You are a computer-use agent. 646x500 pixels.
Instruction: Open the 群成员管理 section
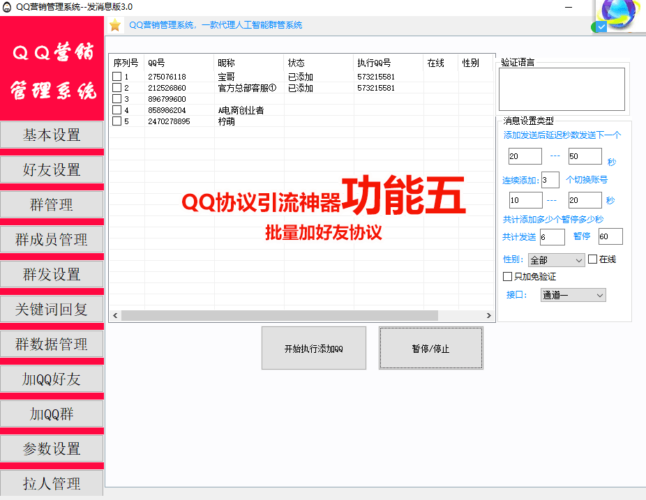pyautogui.click(x=52, y=239)
